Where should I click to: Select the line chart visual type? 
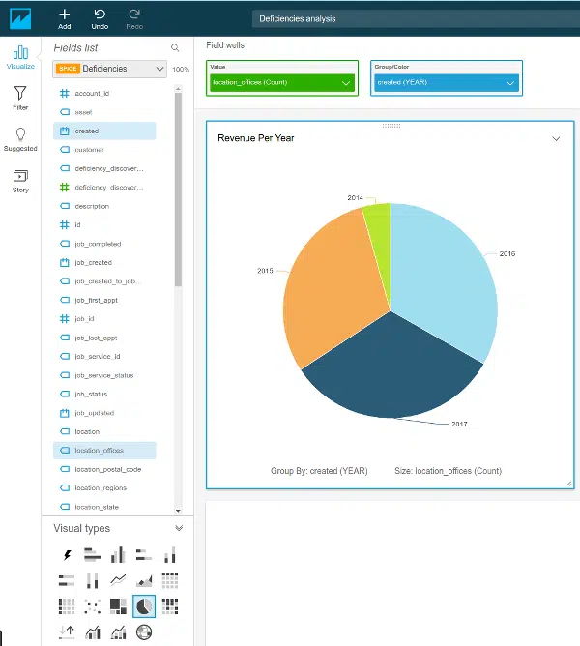coord(118,581)
